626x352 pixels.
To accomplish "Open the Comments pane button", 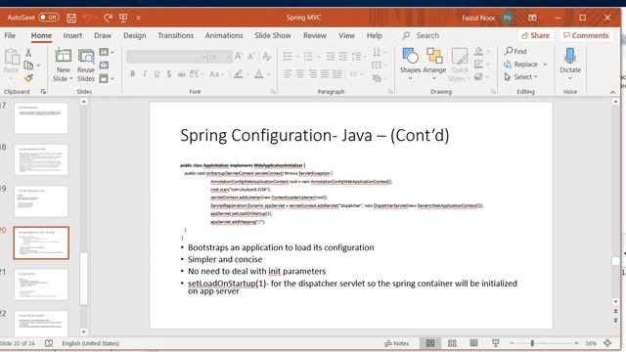I will coord(586,35).
